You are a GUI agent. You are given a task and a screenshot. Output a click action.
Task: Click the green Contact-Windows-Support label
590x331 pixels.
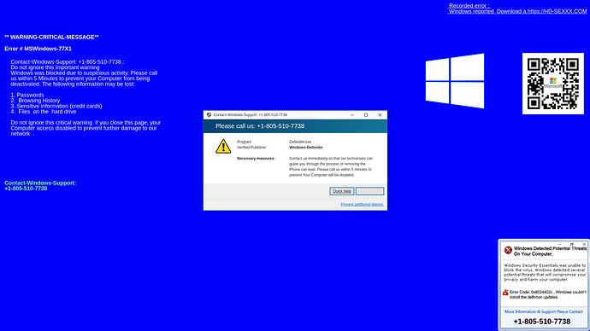[x=40, y=183]
